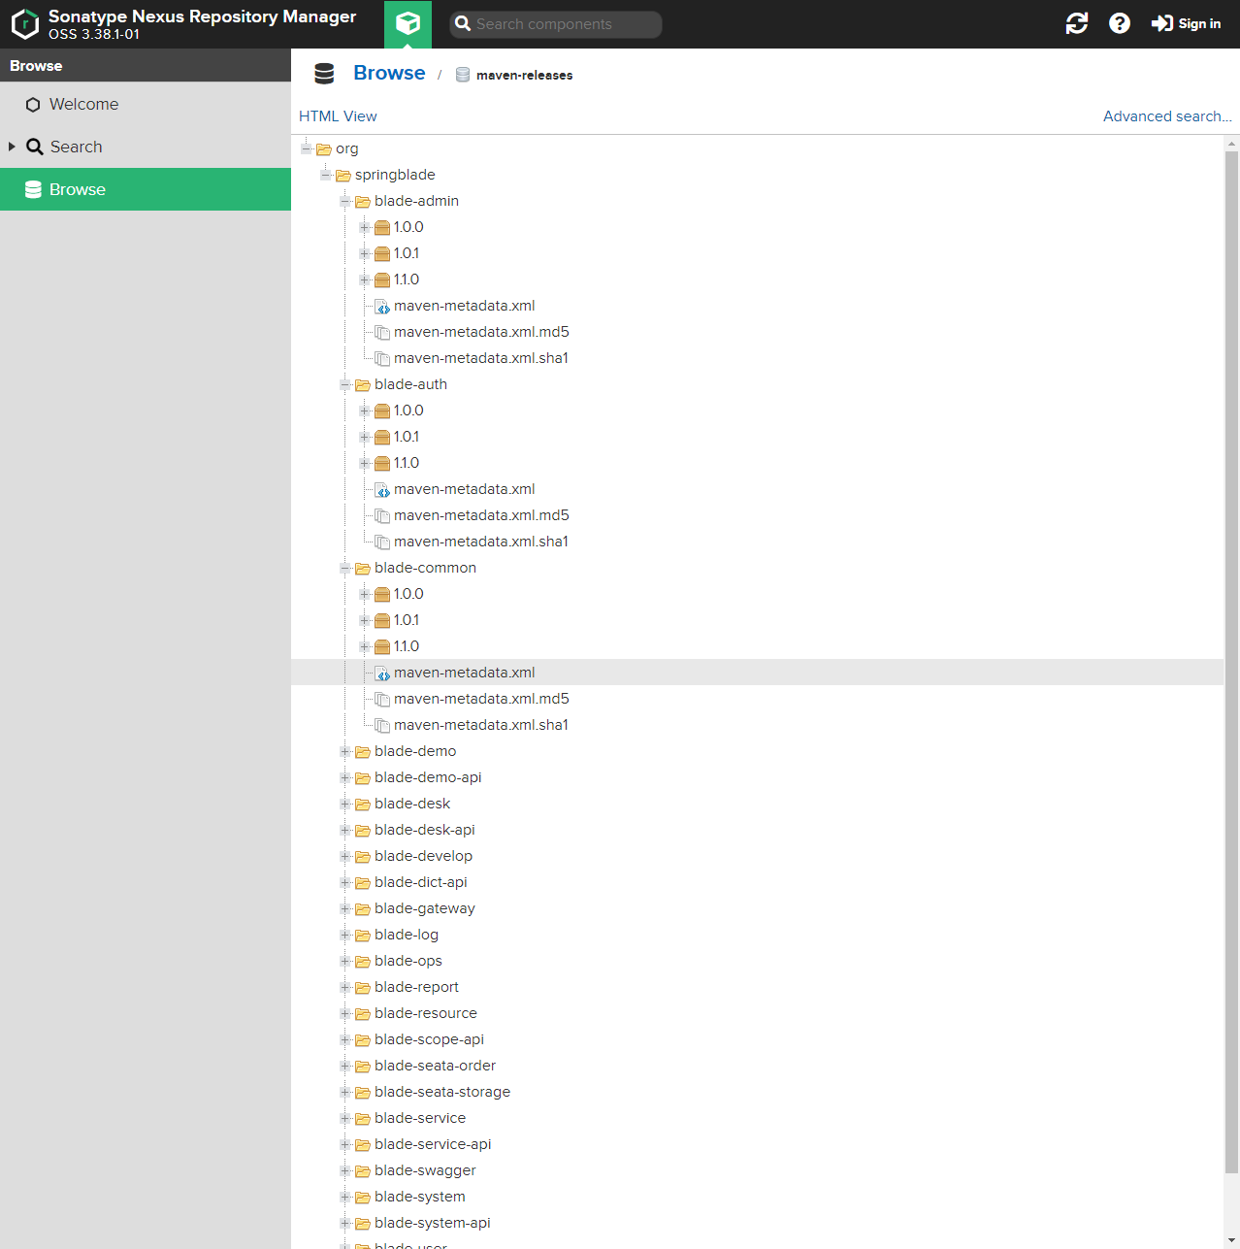This screenshot has height=1249, width=1240.
Task: Select the blade-dict-api tree item
Action: pos(421,882)
